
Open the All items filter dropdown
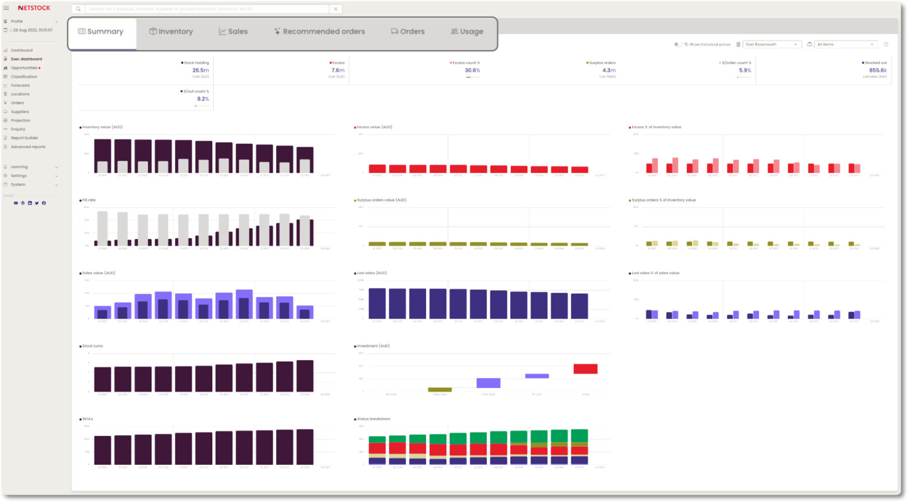click(846, 44)
